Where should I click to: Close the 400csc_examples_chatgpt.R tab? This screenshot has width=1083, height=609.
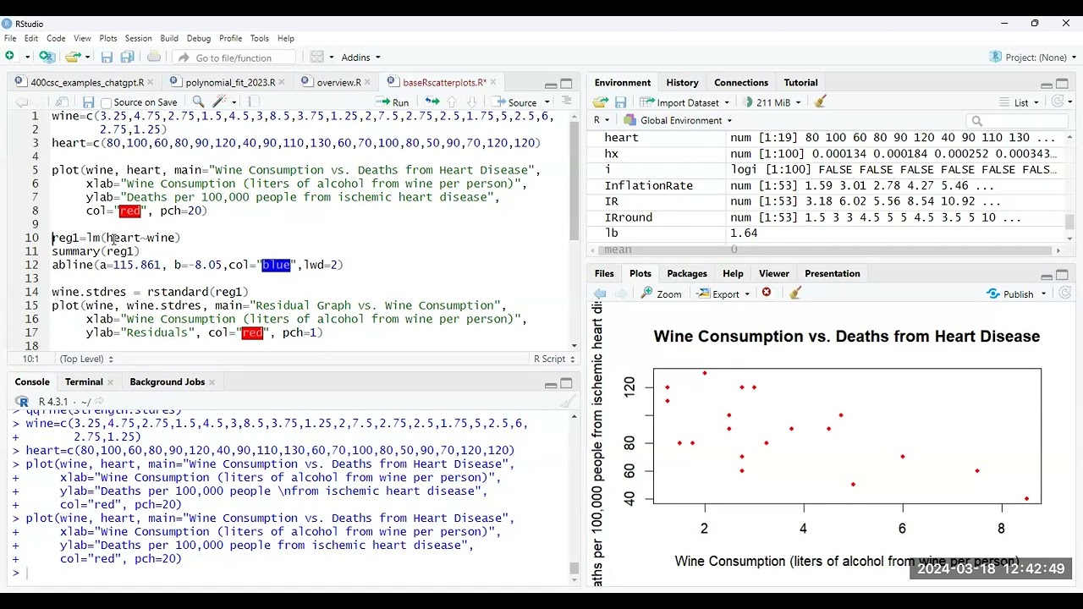click(151, 82)
